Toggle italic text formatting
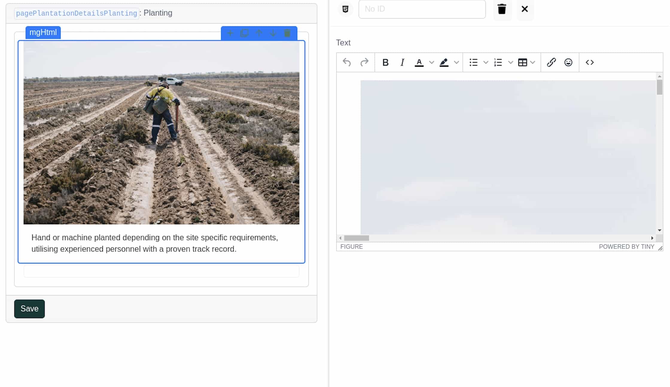Viewport: 670px width, 387px height. point(402,63)
